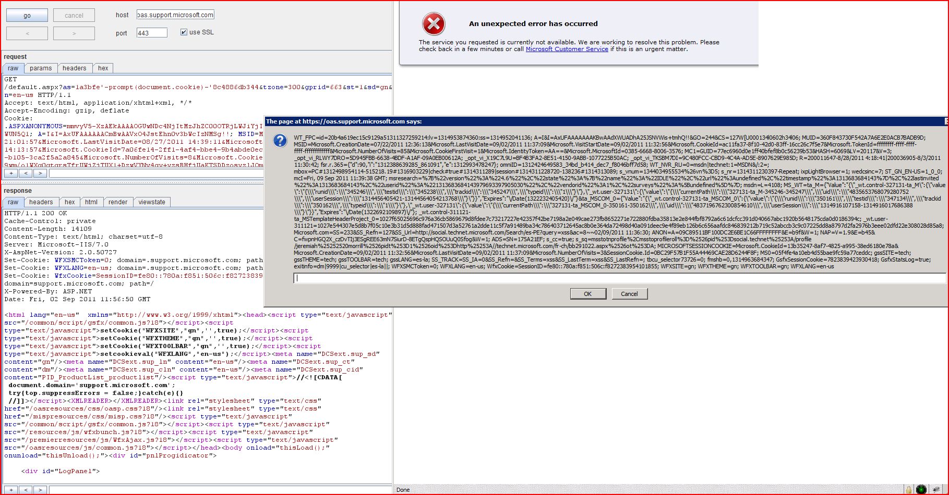Click the blue question mark dialog icon

(280, 140)
